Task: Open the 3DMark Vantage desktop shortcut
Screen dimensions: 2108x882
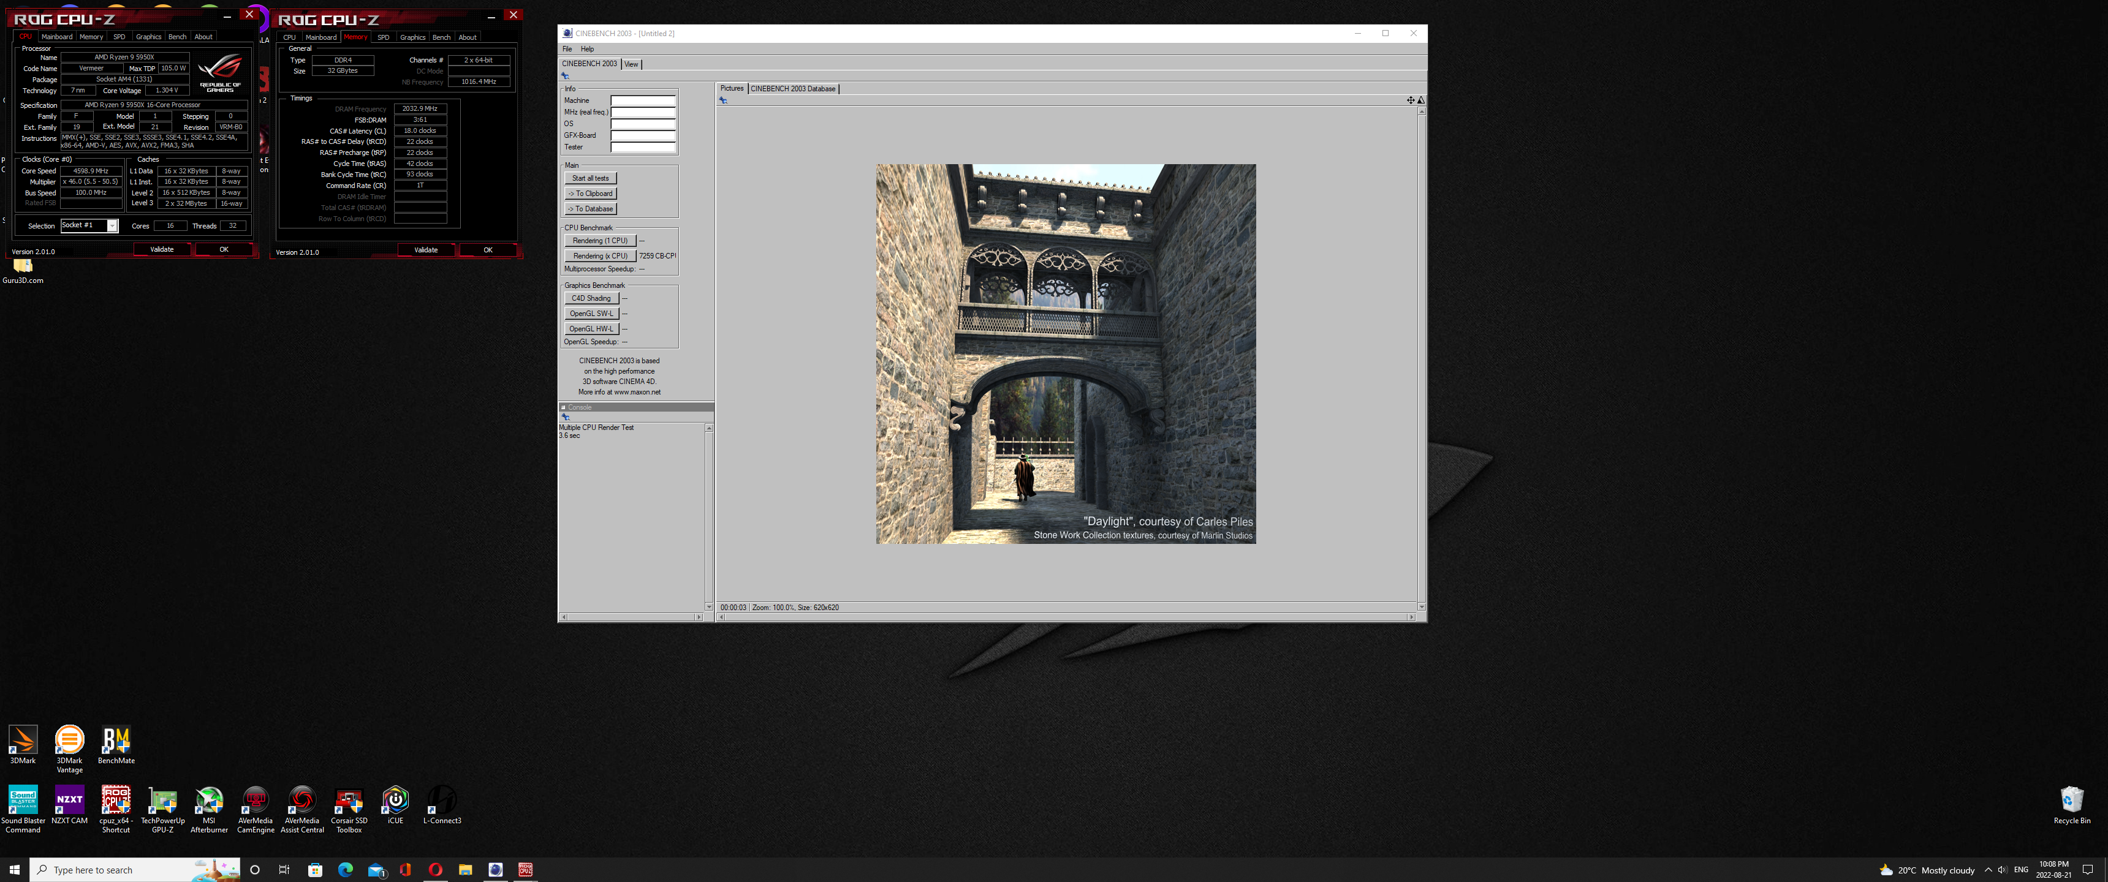Action: 70,748
